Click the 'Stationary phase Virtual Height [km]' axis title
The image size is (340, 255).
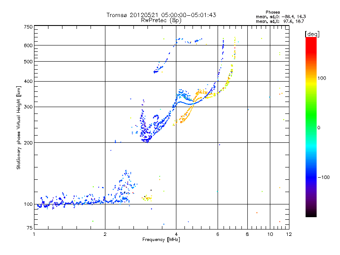tap(19, 128)
